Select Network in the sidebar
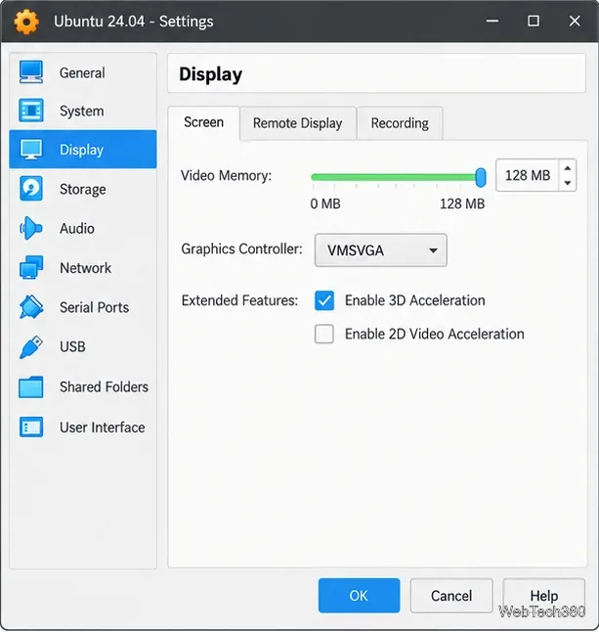 click(x=83, y=268)
